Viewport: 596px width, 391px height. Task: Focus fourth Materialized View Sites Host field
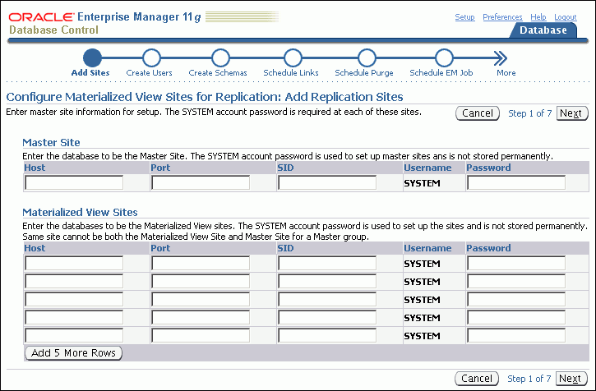tap(74, 317)
